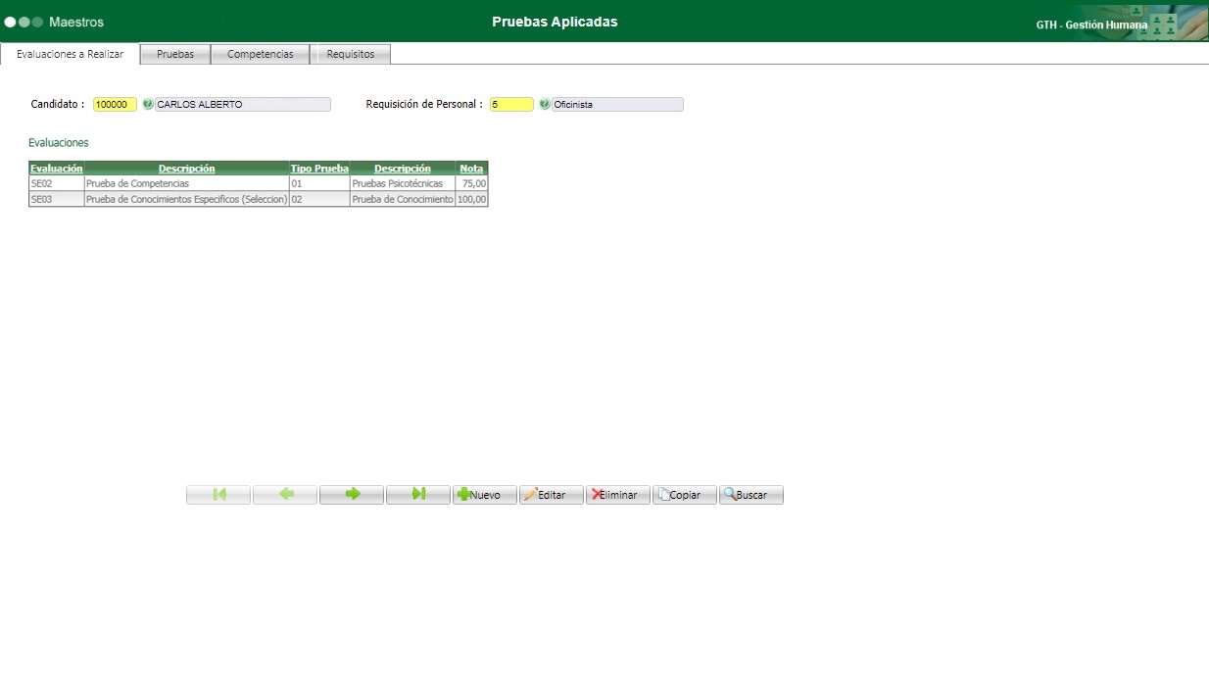Click the Candidato code field 100000
1209x684 pixels.
pos(116,104)
